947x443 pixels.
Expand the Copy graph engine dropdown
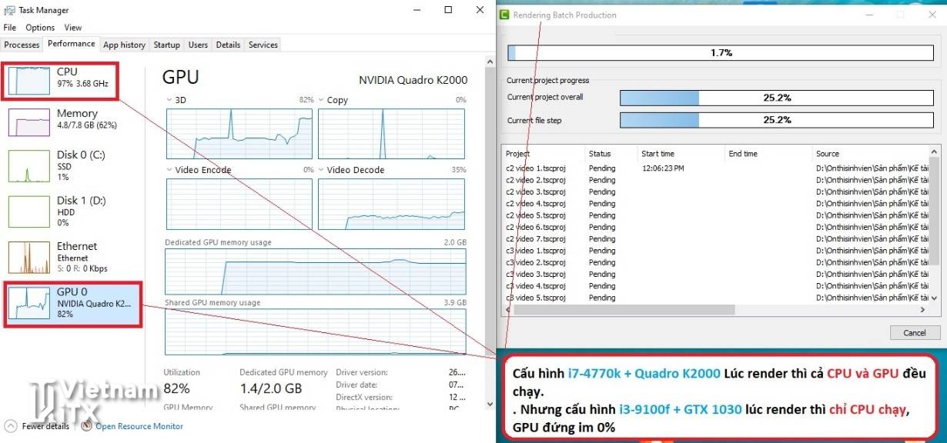(x=322, y=100)
